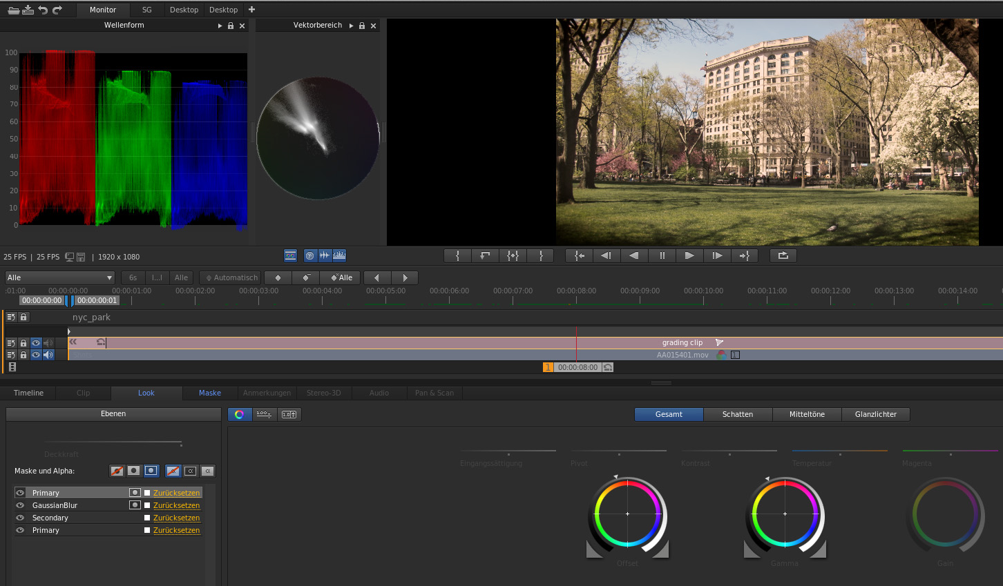Open the undo icon in top toolbar
This screenshot has height=586, width=1003.
click(43, 10)
